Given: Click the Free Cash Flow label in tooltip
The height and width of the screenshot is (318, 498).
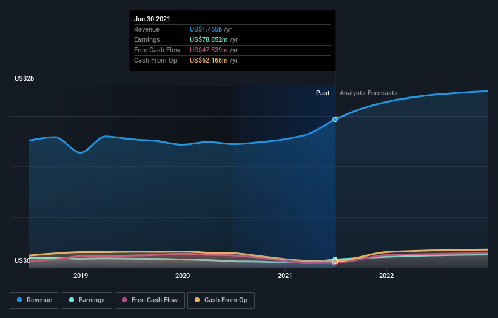Looking at the screenshot, I should coord(157,50).
